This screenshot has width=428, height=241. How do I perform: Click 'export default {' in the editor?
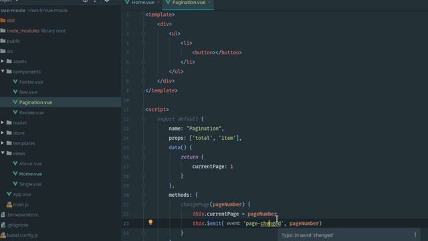pyautogui.click(x=181, y=119)
